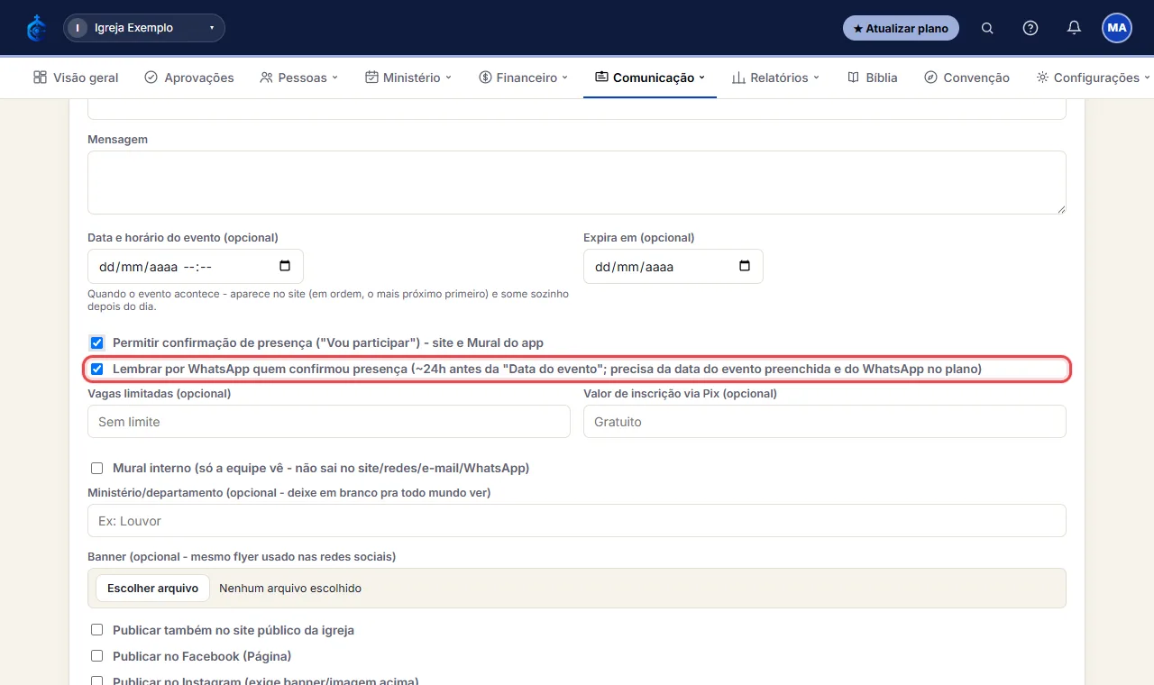Screen dimensions: 1154x685
Task: Click the Valor de inscrição via Pix field
Action: [825, 422]
